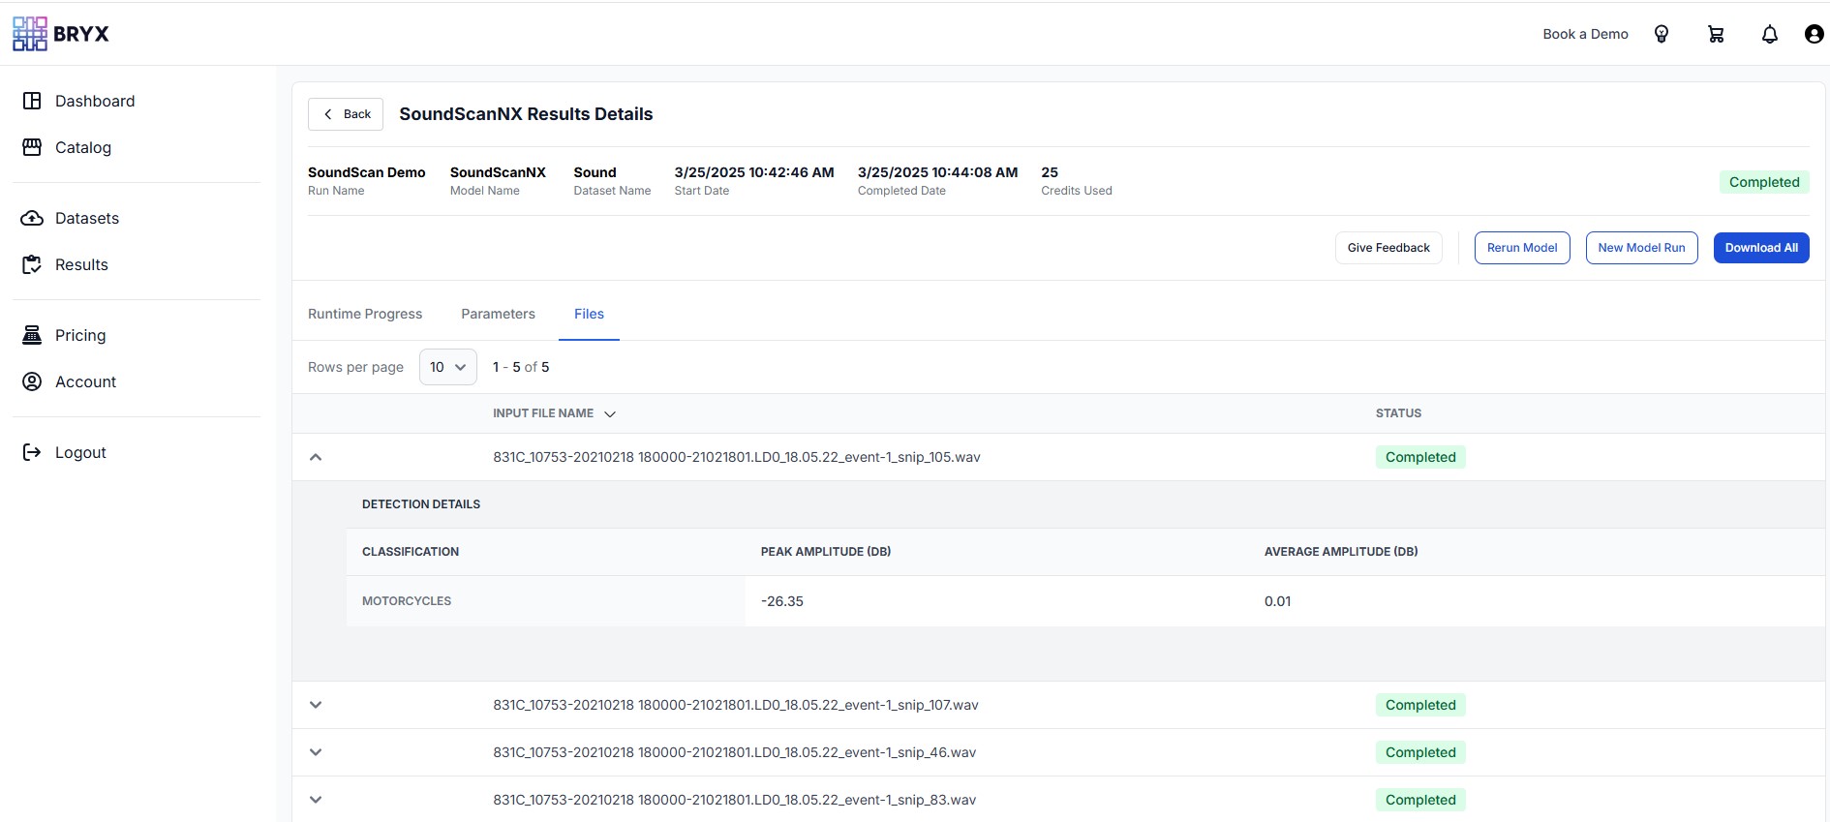Click the Download All button
Viewport: 1830px width, 822px height.
point(1760,248)
